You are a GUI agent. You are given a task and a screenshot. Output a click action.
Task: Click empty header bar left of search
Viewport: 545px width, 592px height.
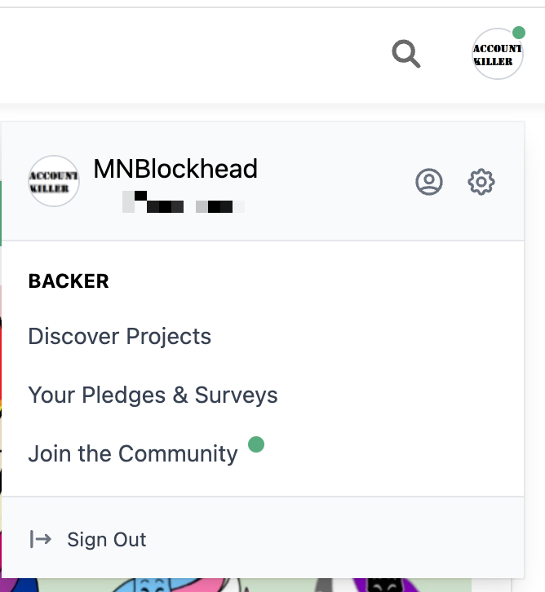pyautogui.click(x=188, y=55)
